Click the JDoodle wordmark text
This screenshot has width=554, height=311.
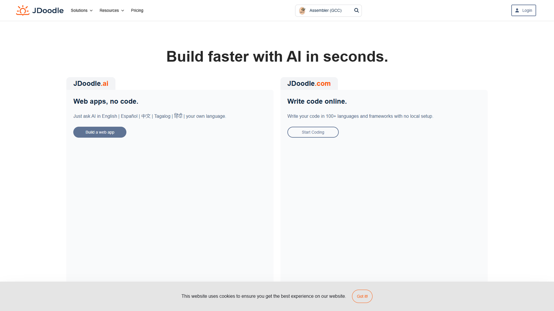[x=48, y=10]
